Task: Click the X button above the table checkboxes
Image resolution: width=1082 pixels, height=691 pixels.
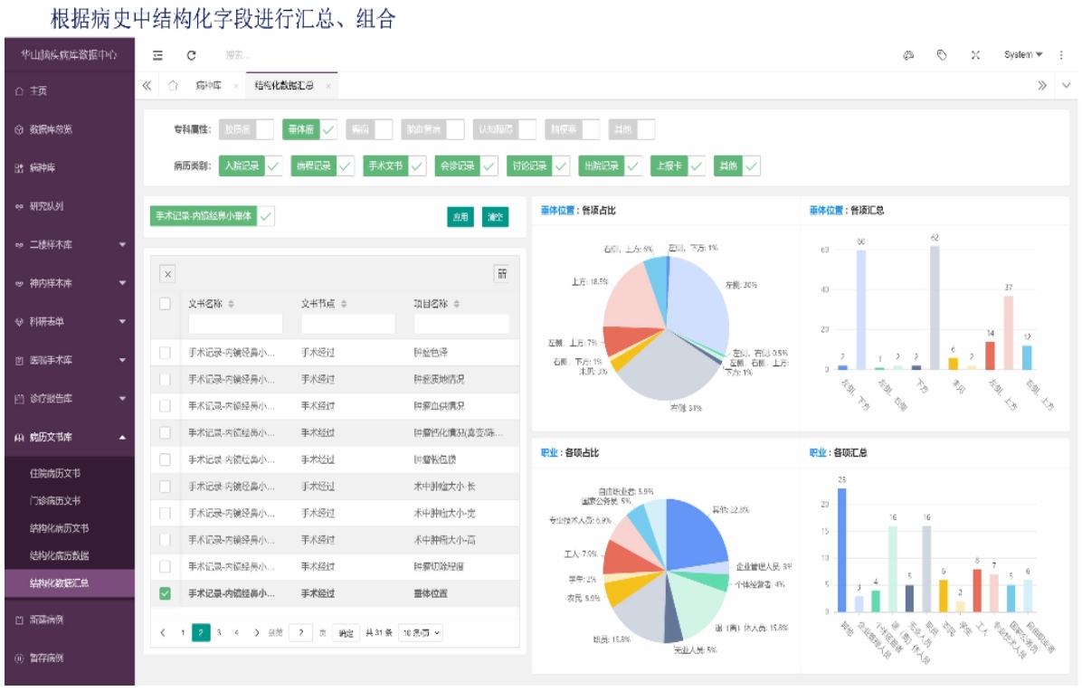Action: tap(167, 274)
